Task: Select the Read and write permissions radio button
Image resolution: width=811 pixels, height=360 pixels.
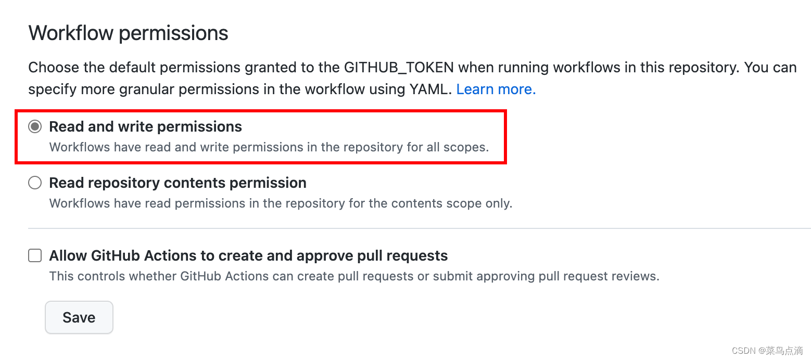Action: (x=35, y=126)
